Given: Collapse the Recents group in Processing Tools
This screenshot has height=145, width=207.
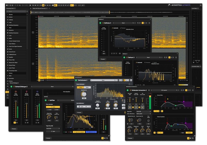Looking at the screenshot, I should tap(8, 15).
